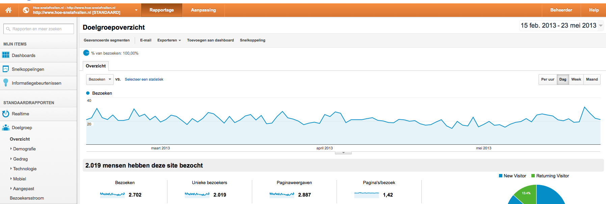The image size is (606, 204).
Task: Click the Pagina's/bezoek sparkline
Action: click(367, 195)
